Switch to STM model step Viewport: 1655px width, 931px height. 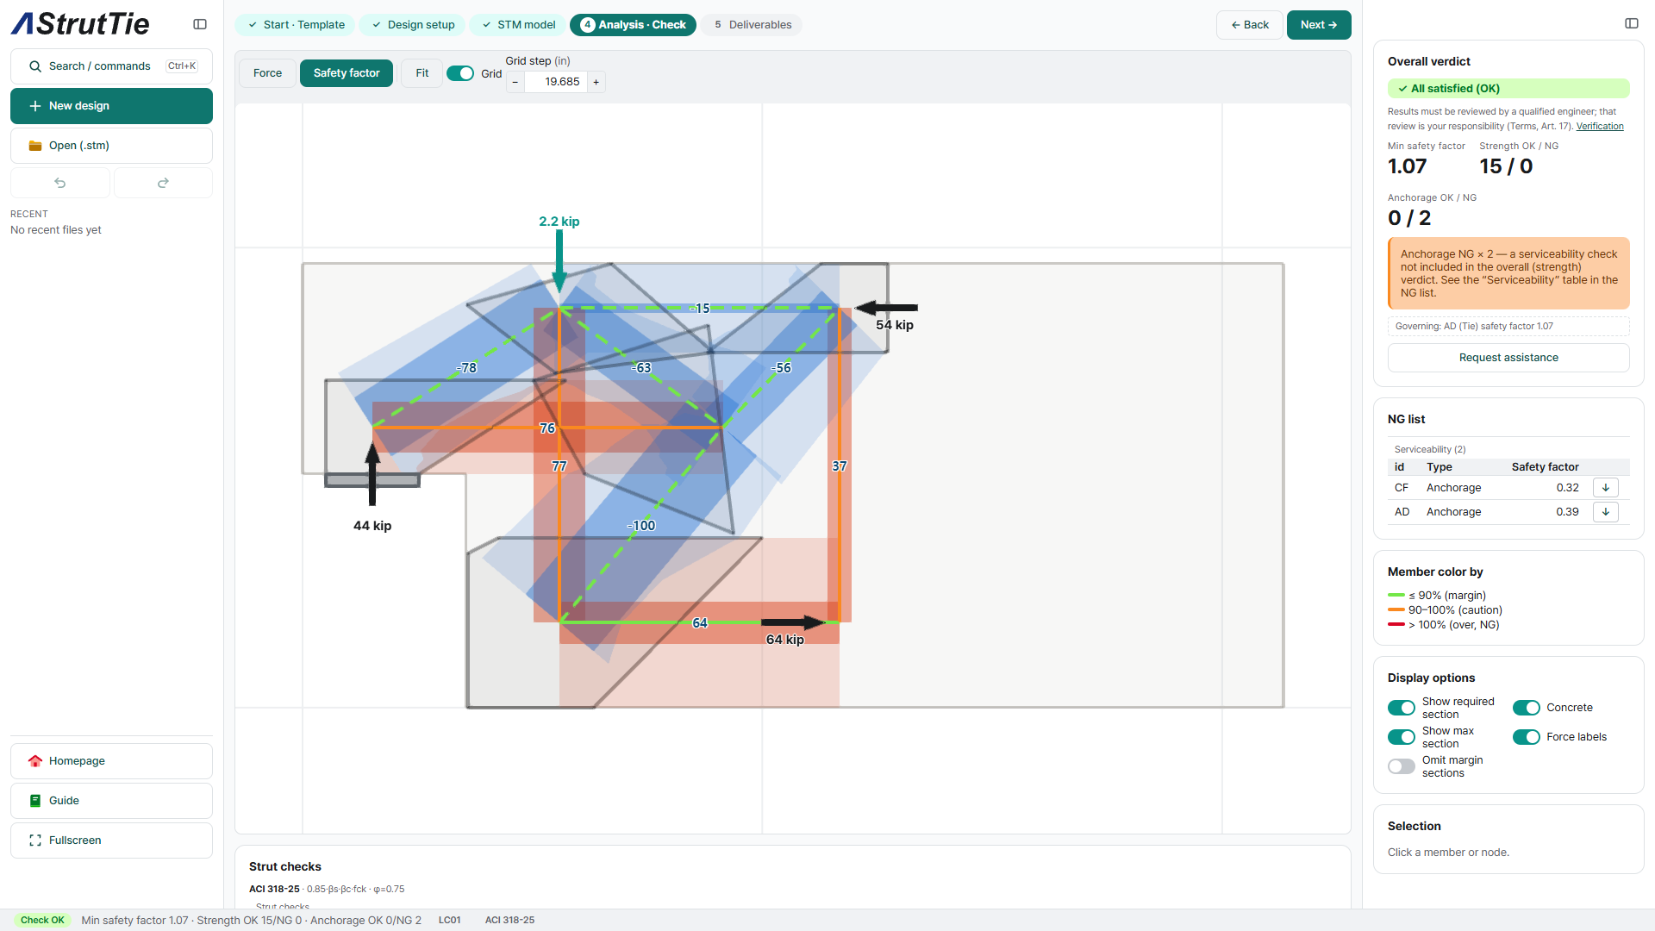click(518, 25)
